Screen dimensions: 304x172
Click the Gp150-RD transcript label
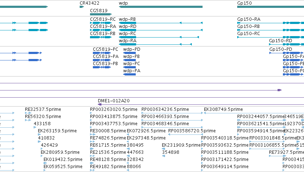click(280, 41)
